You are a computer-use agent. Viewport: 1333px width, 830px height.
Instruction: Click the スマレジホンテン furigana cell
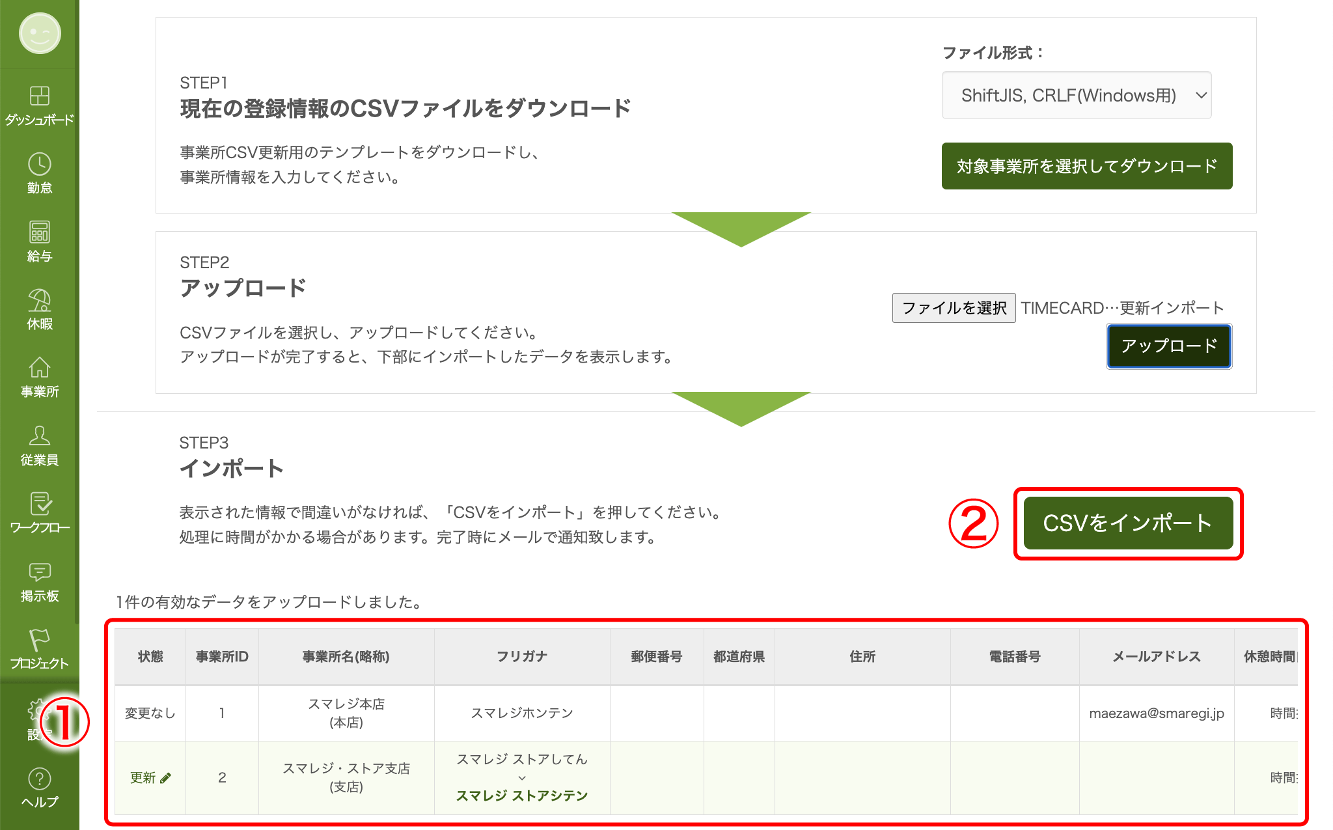(x=522, y=713)
